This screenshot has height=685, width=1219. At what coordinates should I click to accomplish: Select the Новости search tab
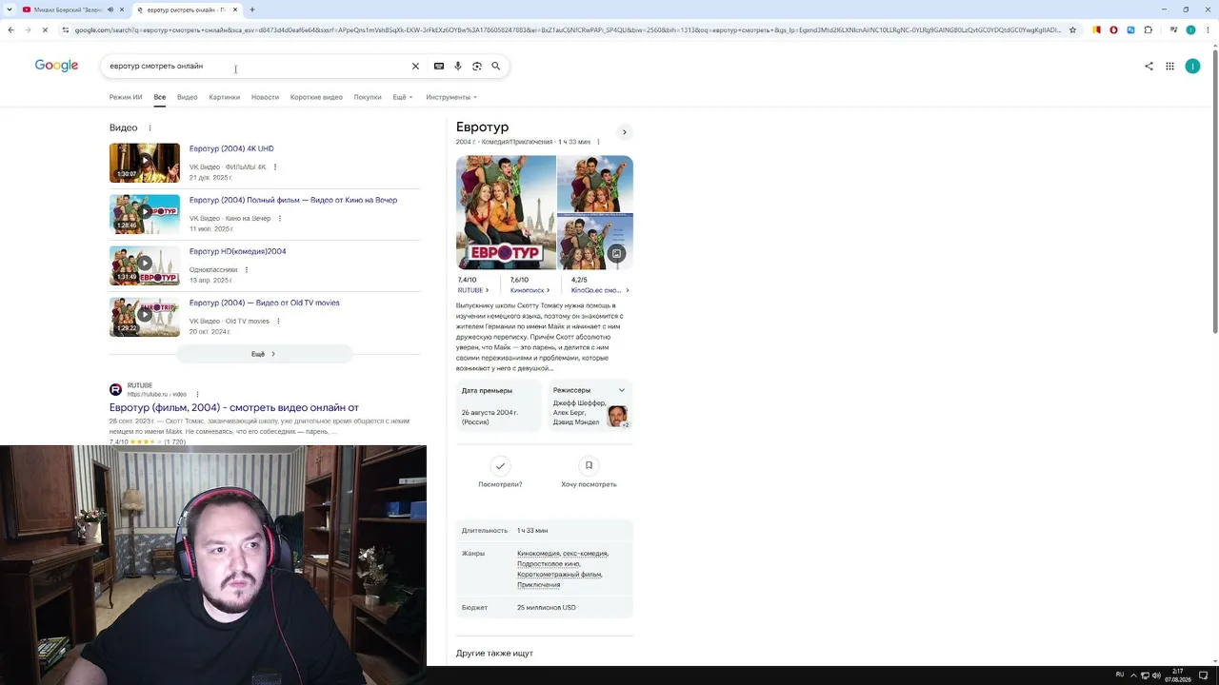pos(265,97)
